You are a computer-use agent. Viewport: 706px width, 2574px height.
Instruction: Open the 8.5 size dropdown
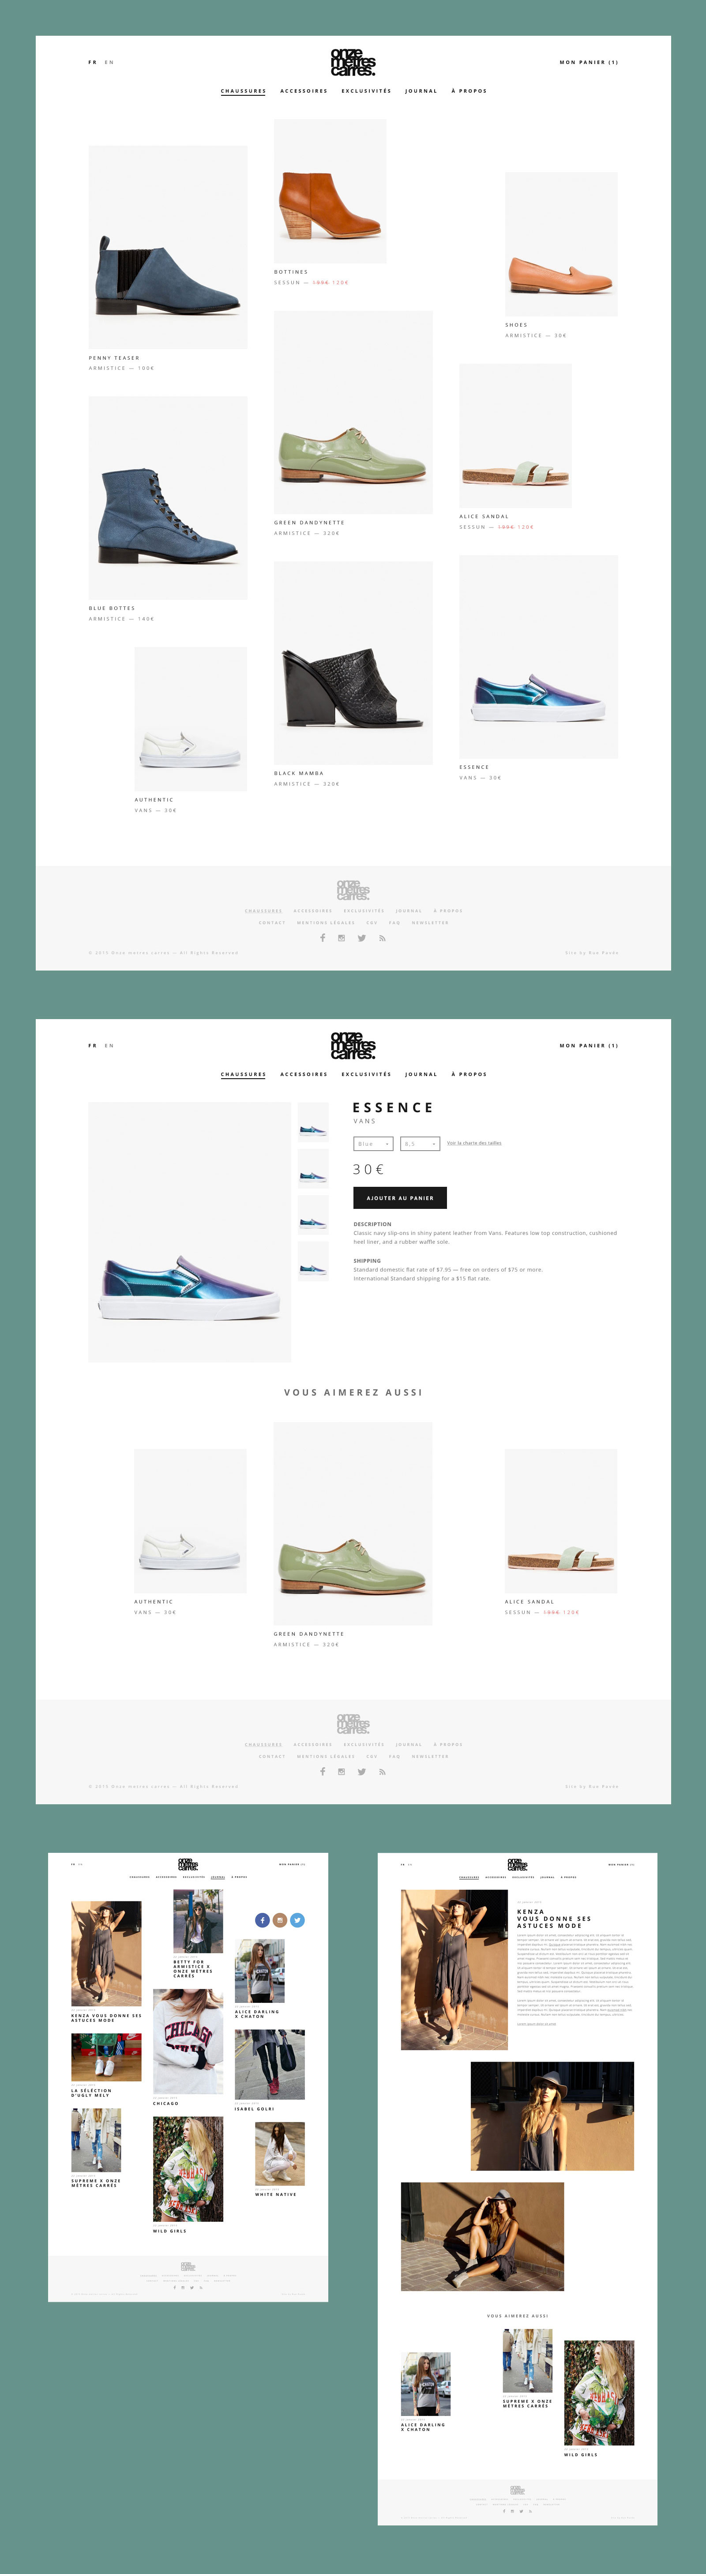[x=421, y=1143]
